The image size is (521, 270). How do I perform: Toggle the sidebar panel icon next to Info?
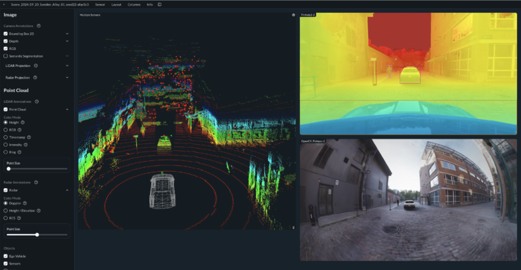(159, 5)
